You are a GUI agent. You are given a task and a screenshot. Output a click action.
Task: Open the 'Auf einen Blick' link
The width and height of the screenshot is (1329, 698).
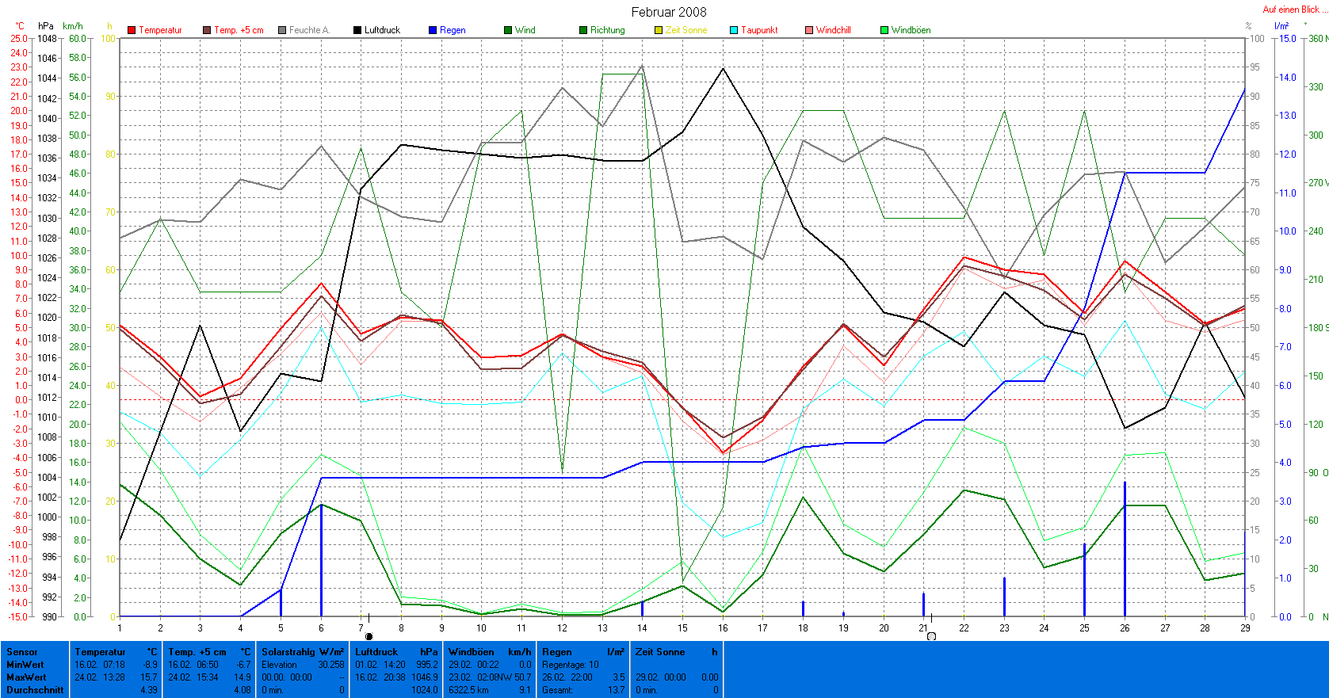coord(1291,10)
